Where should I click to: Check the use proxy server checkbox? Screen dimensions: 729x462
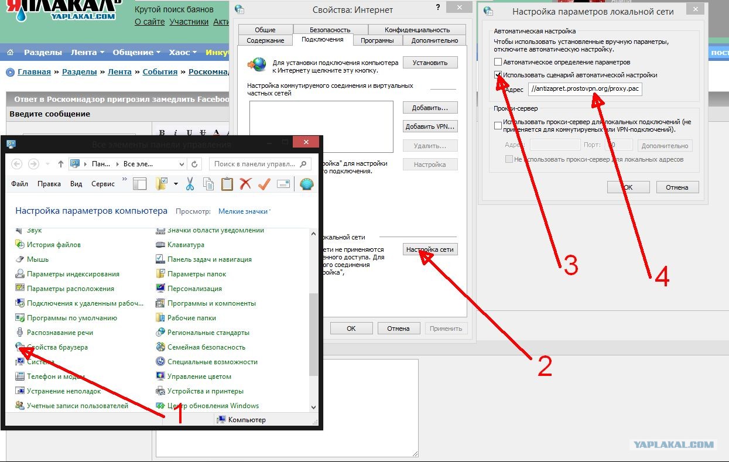click(498, 125)
